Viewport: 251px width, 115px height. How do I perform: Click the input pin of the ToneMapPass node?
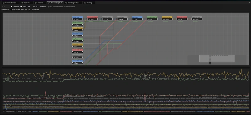(162, 19)
